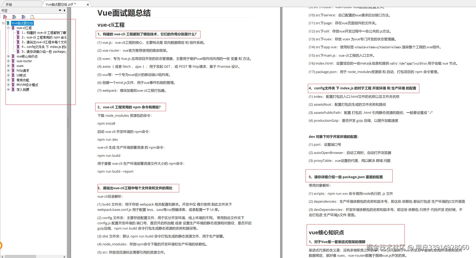Open bookmark 4、config文件夹 下 index.js
The image size is (476, 258).
point(44,47)
